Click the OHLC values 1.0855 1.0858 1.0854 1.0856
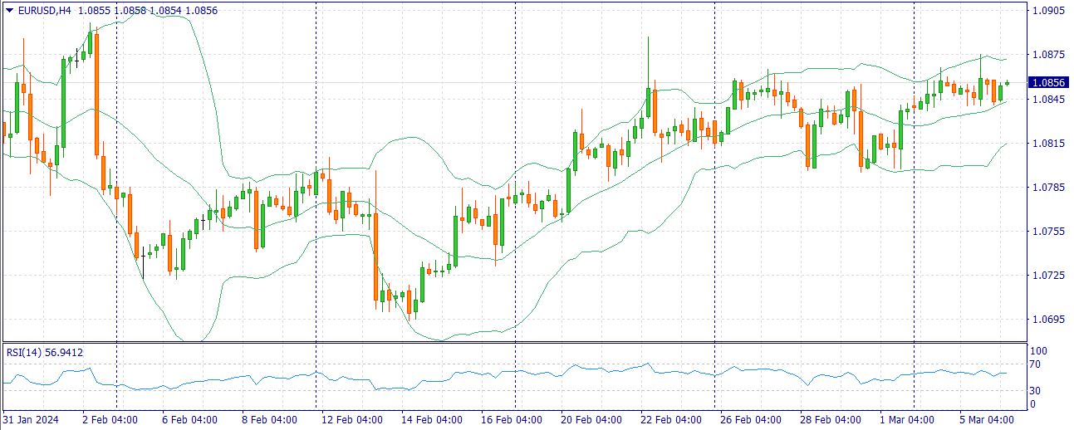The width and height of the screenshot is (1074, 430). click(x=148, y=10)
